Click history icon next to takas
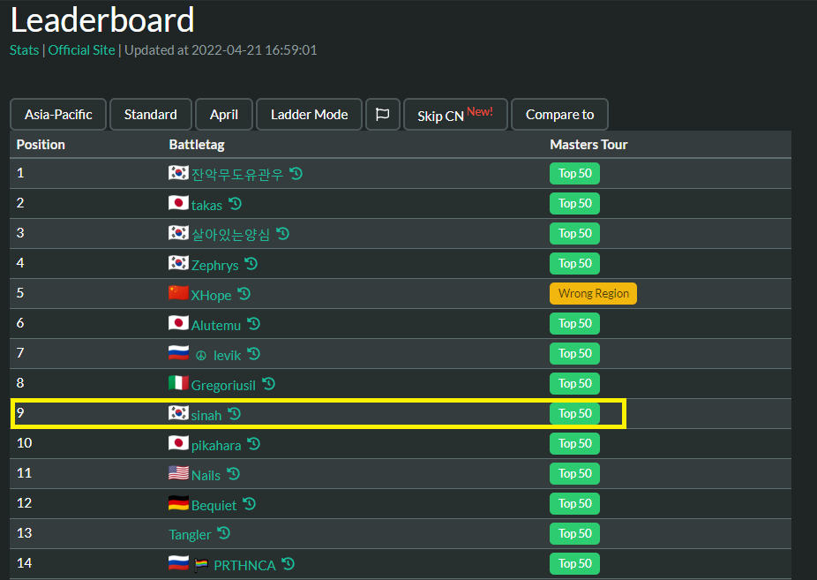817x580 pixels. pos(235,204)
